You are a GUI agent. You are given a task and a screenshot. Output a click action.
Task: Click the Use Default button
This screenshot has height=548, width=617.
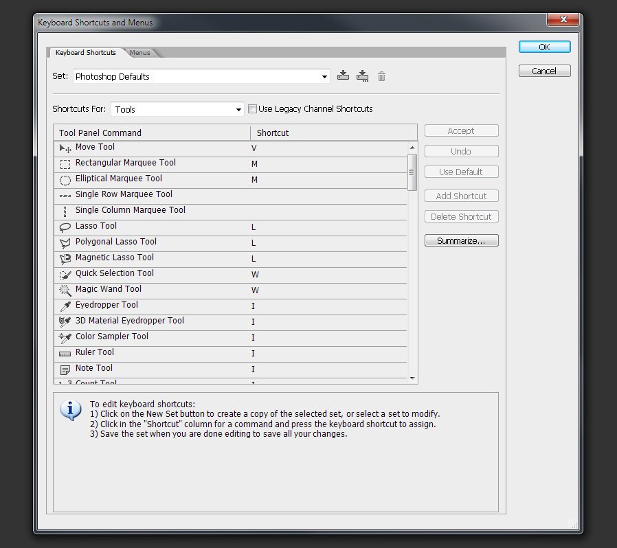pos(462,172)
